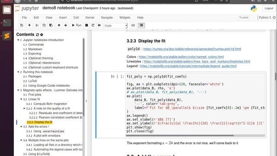Click the notebook page vertical scrollbar
Image resolution: width=277 pixels, height=156 pixels.
[276, 76]
